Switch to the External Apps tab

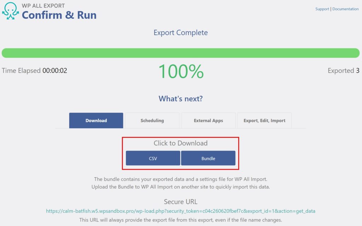pyautogui.click(x=208, y=120)
